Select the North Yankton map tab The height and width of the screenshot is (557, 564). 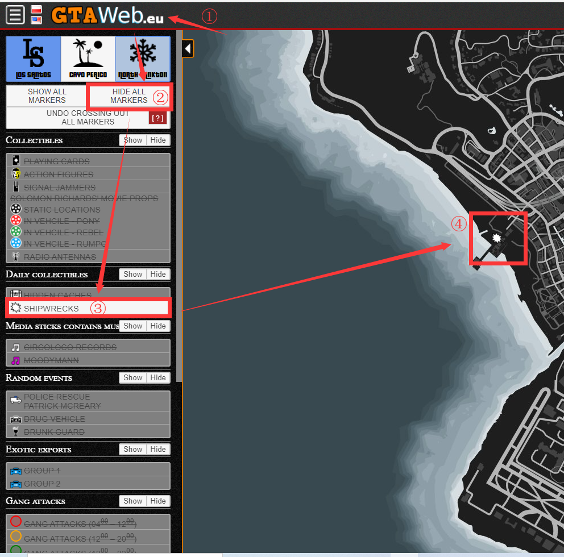click(143, 59)
